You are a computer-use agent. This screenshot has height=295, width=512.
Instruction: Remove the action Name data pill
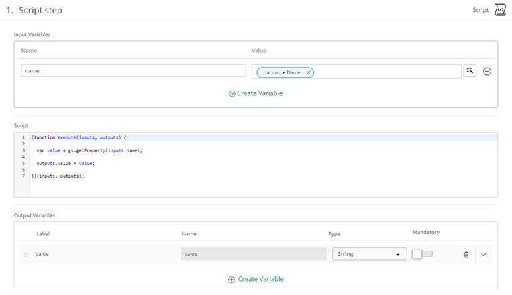click(x=308, y=72)
